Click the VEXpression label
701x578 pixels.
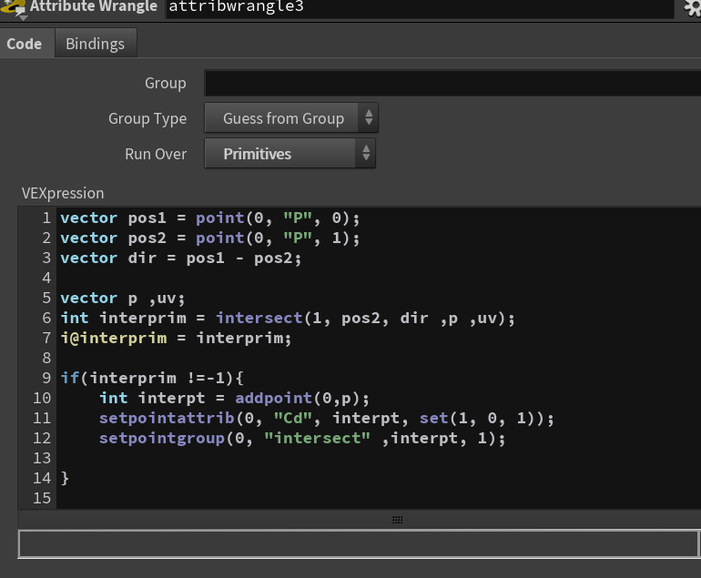pos(63,193)
